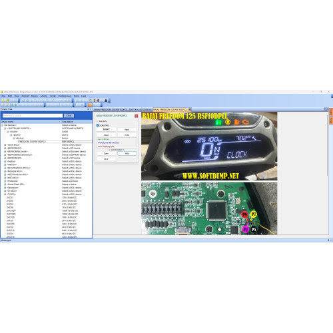The width and height of the screenshot is (333, 333).
Task: Click the Clear button beside search field
Action: point(69,115)
